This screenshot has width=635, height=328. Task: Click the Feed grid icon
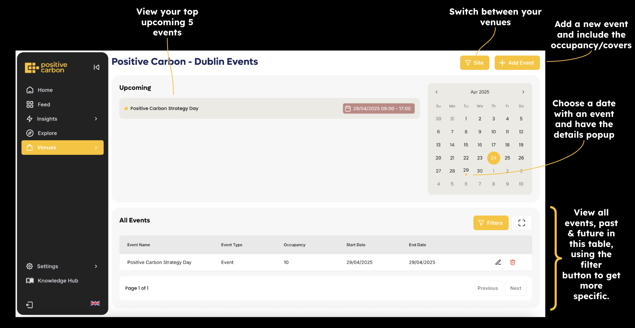click(x=30, y=104)
